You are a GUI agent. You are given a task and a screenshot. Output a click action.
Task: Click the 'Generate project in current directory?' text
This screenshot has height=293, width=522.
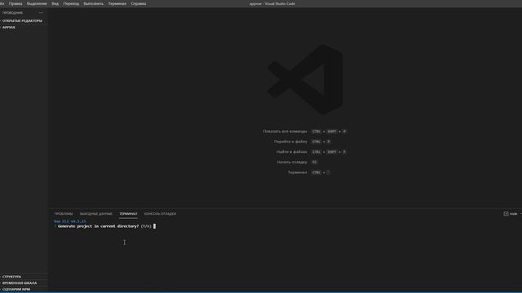[98, 226]
